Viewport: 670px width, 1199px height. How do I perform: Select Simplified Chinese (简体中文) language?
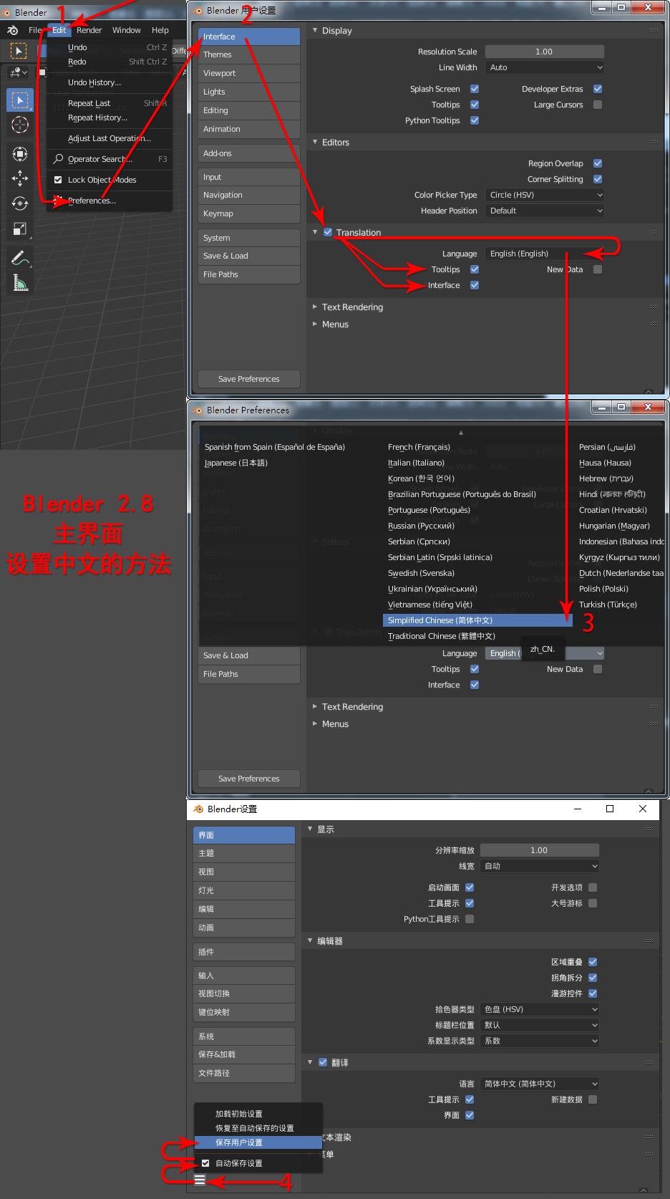477,620
